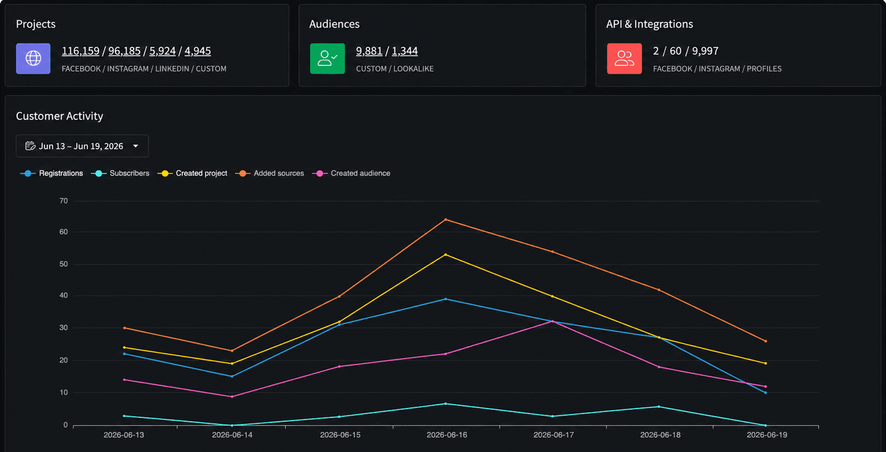Click the 30 y-axis label
This screenshot has width=886, height=452.
(64, 328)
